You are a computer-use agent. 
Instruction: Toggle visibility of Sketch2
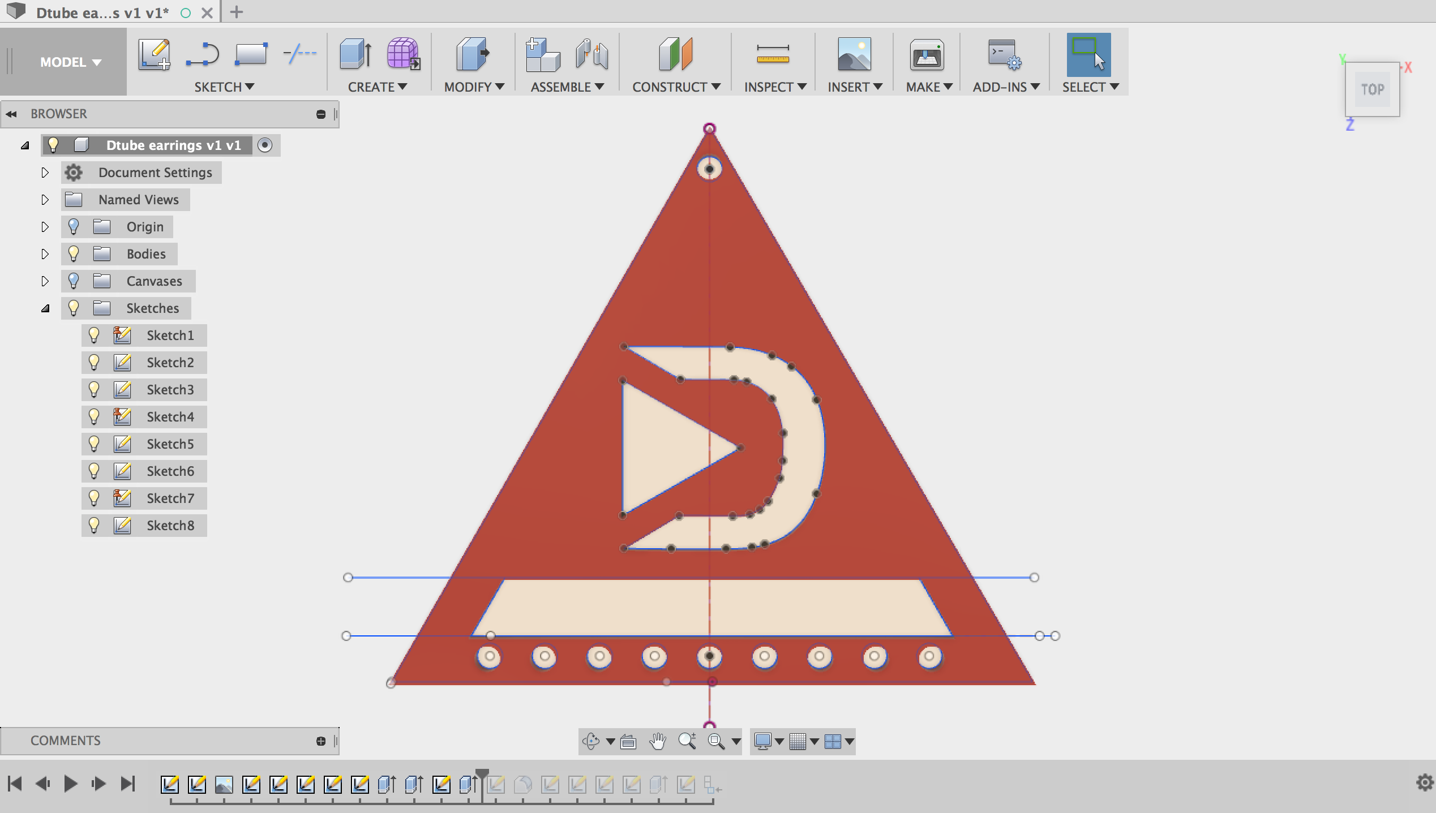[x=94, y=363]
